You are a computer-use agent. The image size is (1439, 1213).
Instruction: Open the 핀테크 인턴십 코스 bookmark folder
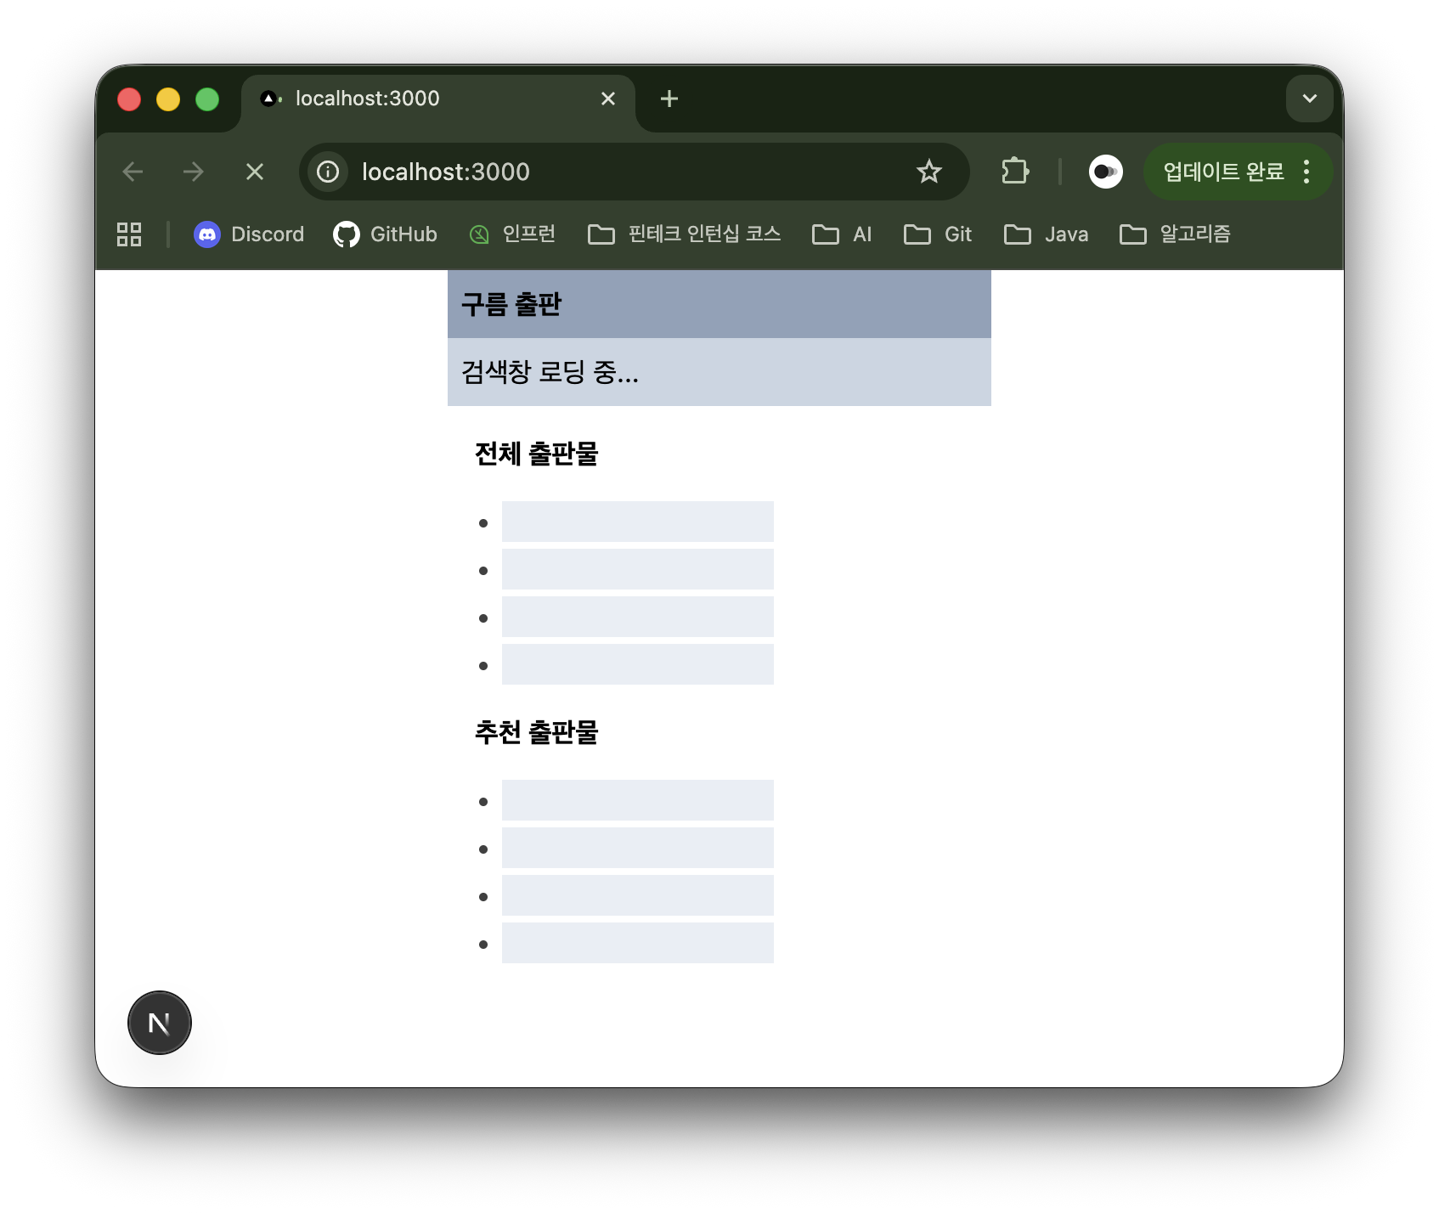click(x=685, y=234)
